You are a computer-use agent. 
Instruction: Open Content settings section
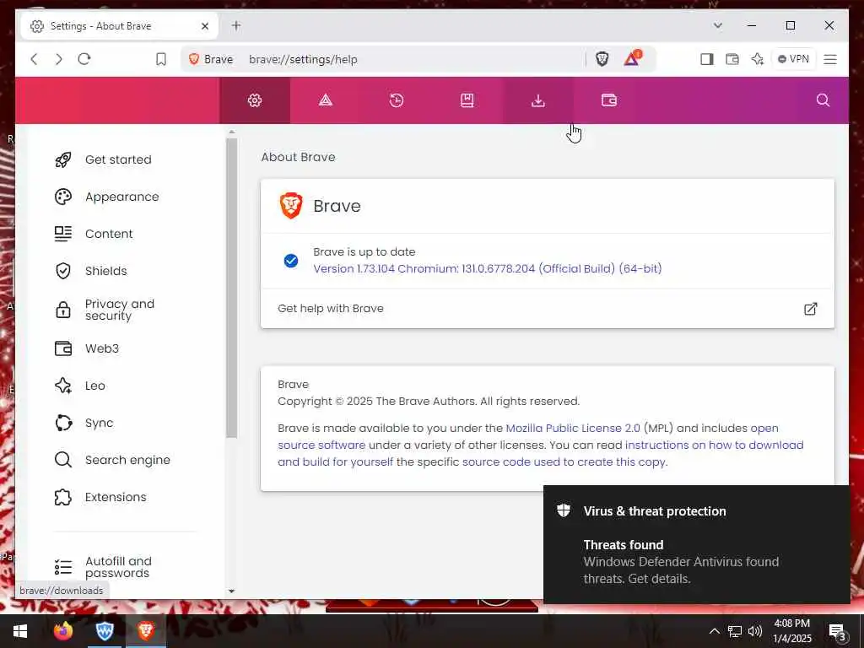109,234
